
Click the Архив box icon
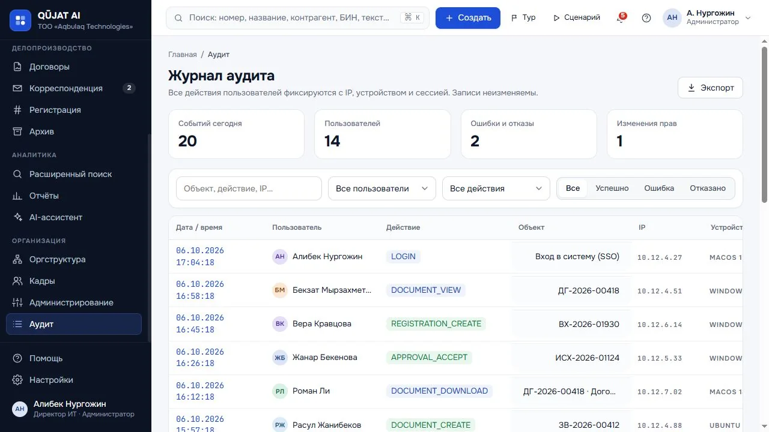[x=17, y=131]
